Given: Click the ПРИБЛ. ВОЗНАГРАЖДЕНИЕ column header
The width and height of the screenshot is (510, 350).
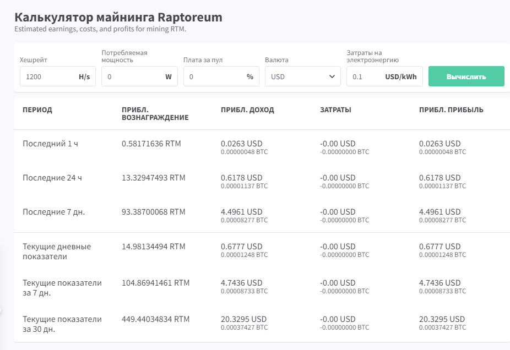Looking at the screenshot, I should [x=155, y=114].
